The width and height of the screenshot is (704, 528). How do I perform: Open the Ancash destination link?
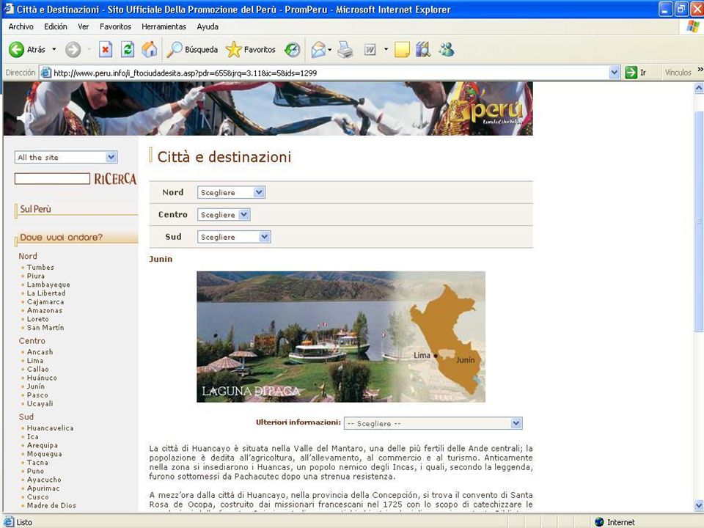tap(40, 352)
